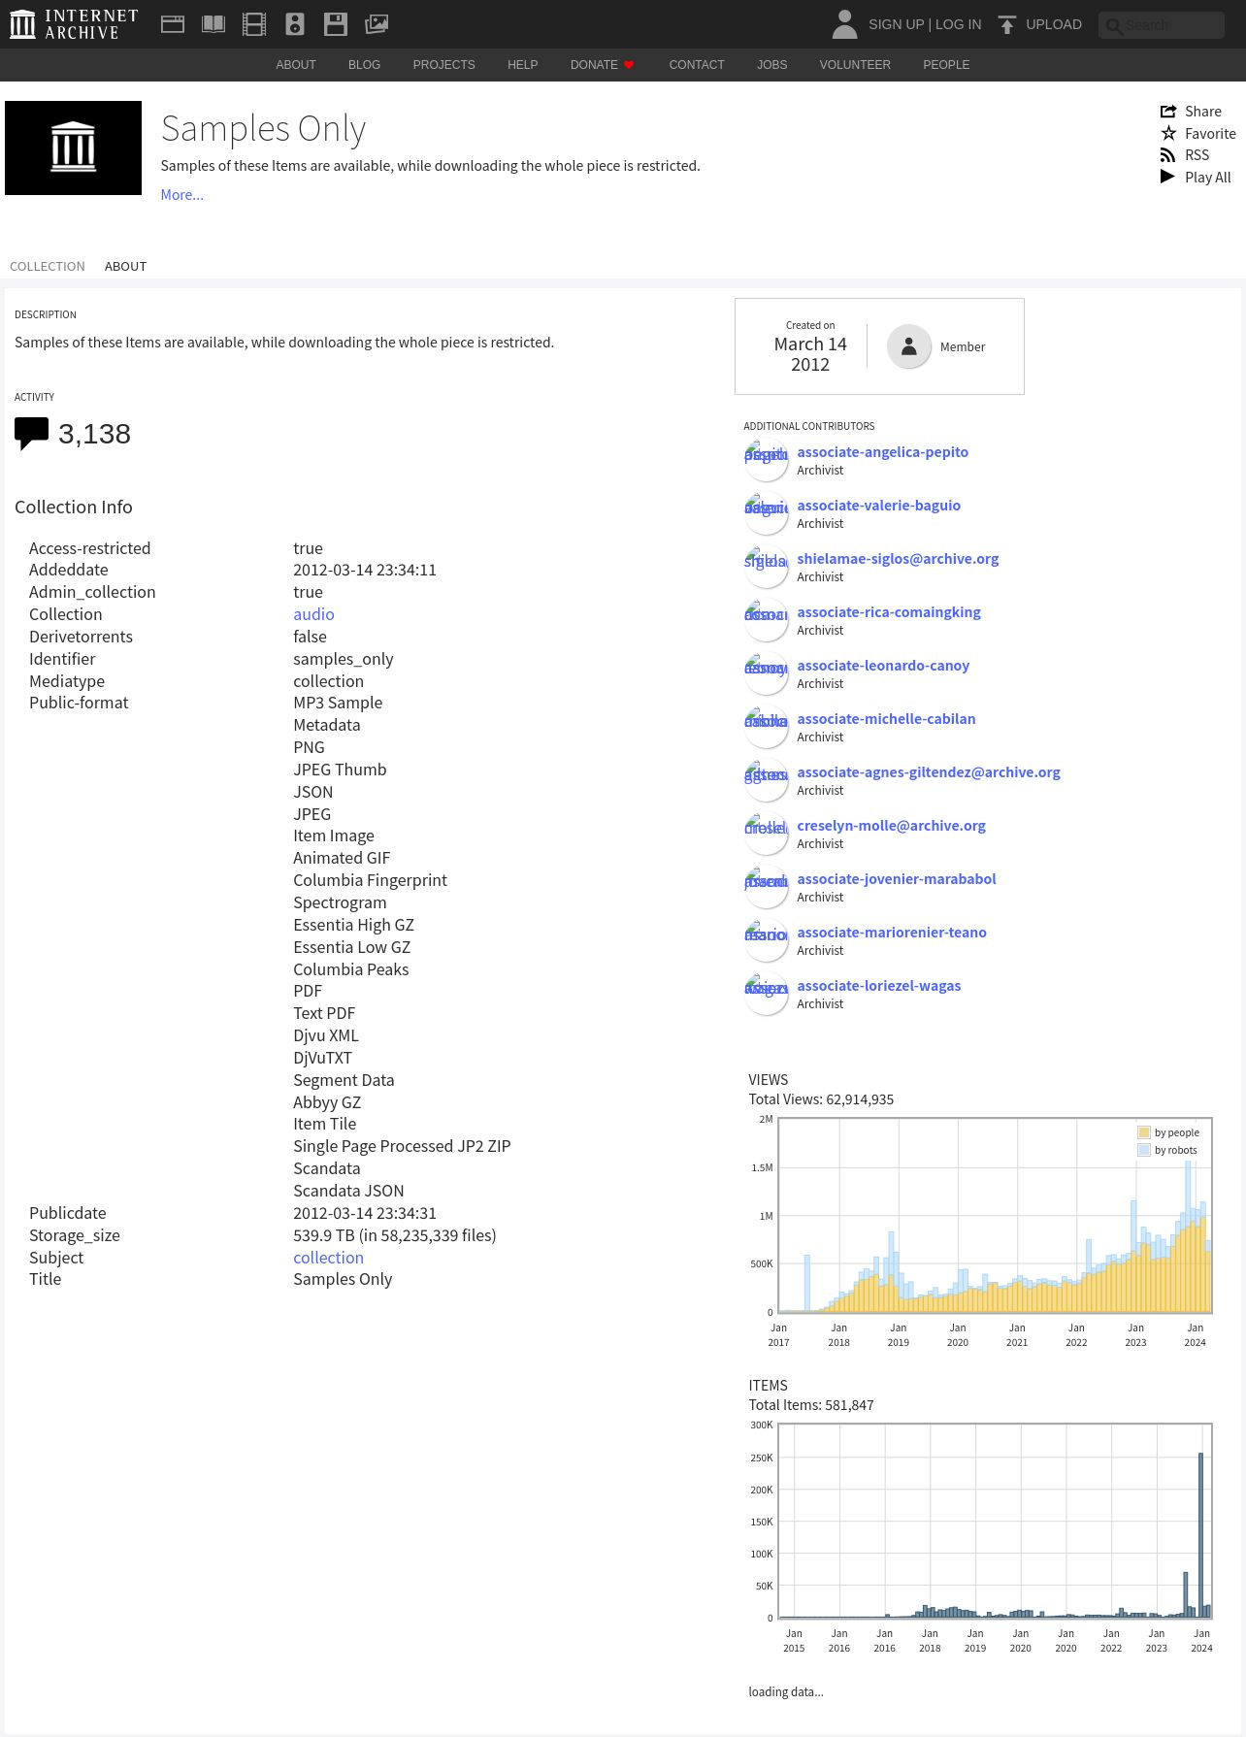Follow the audio collection link
This screenshot has width=1246, height=1737.
313,614
